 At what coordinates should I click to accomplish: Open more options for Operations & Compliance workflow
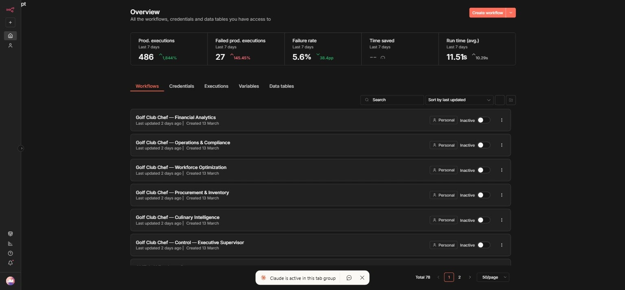pyautogui.click(x=502, y=145)
